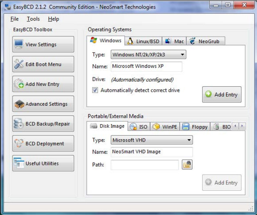The width and height of the screenshot is (257, 215).
Task: Click the window resize grip in status bar
Action: coord(251,209)
